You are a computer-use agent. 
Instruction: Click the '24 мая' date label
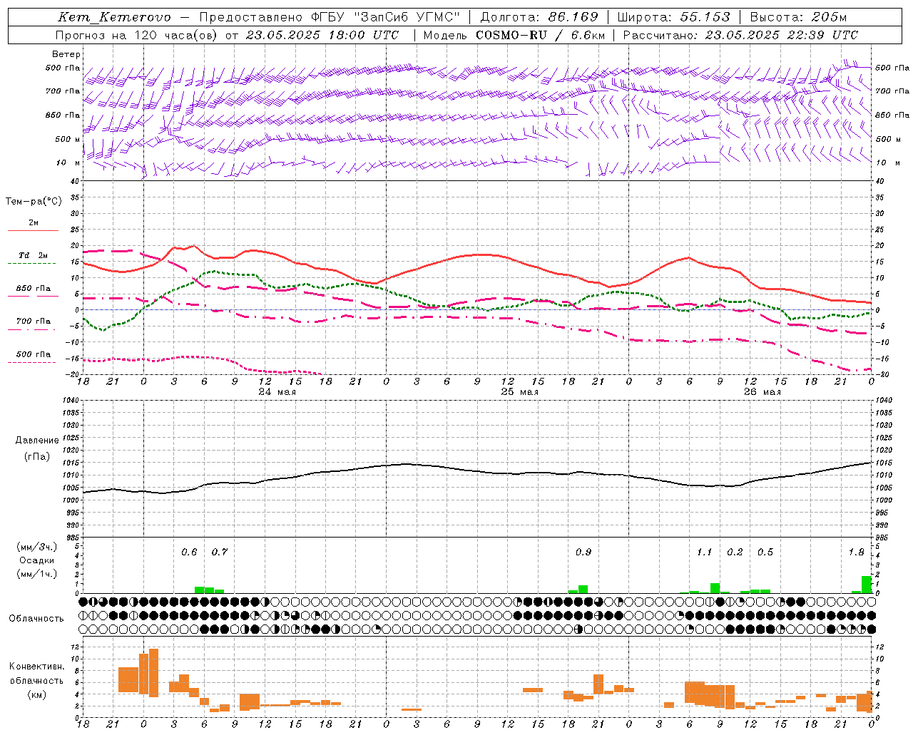point(277,392)
